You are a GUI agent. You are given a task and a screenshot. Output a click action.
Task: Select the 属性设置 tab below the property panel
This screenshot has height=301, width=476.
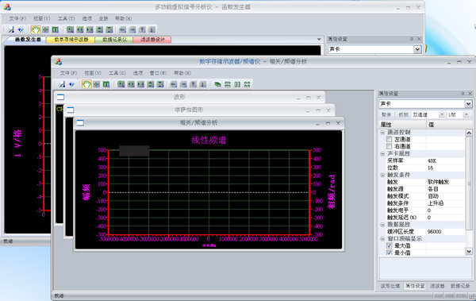[x=415, y=286]
